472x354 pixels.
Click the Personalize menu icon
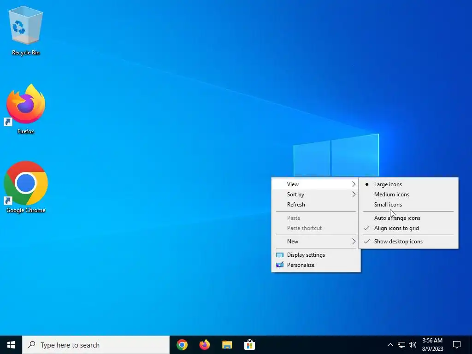(280, 265)
